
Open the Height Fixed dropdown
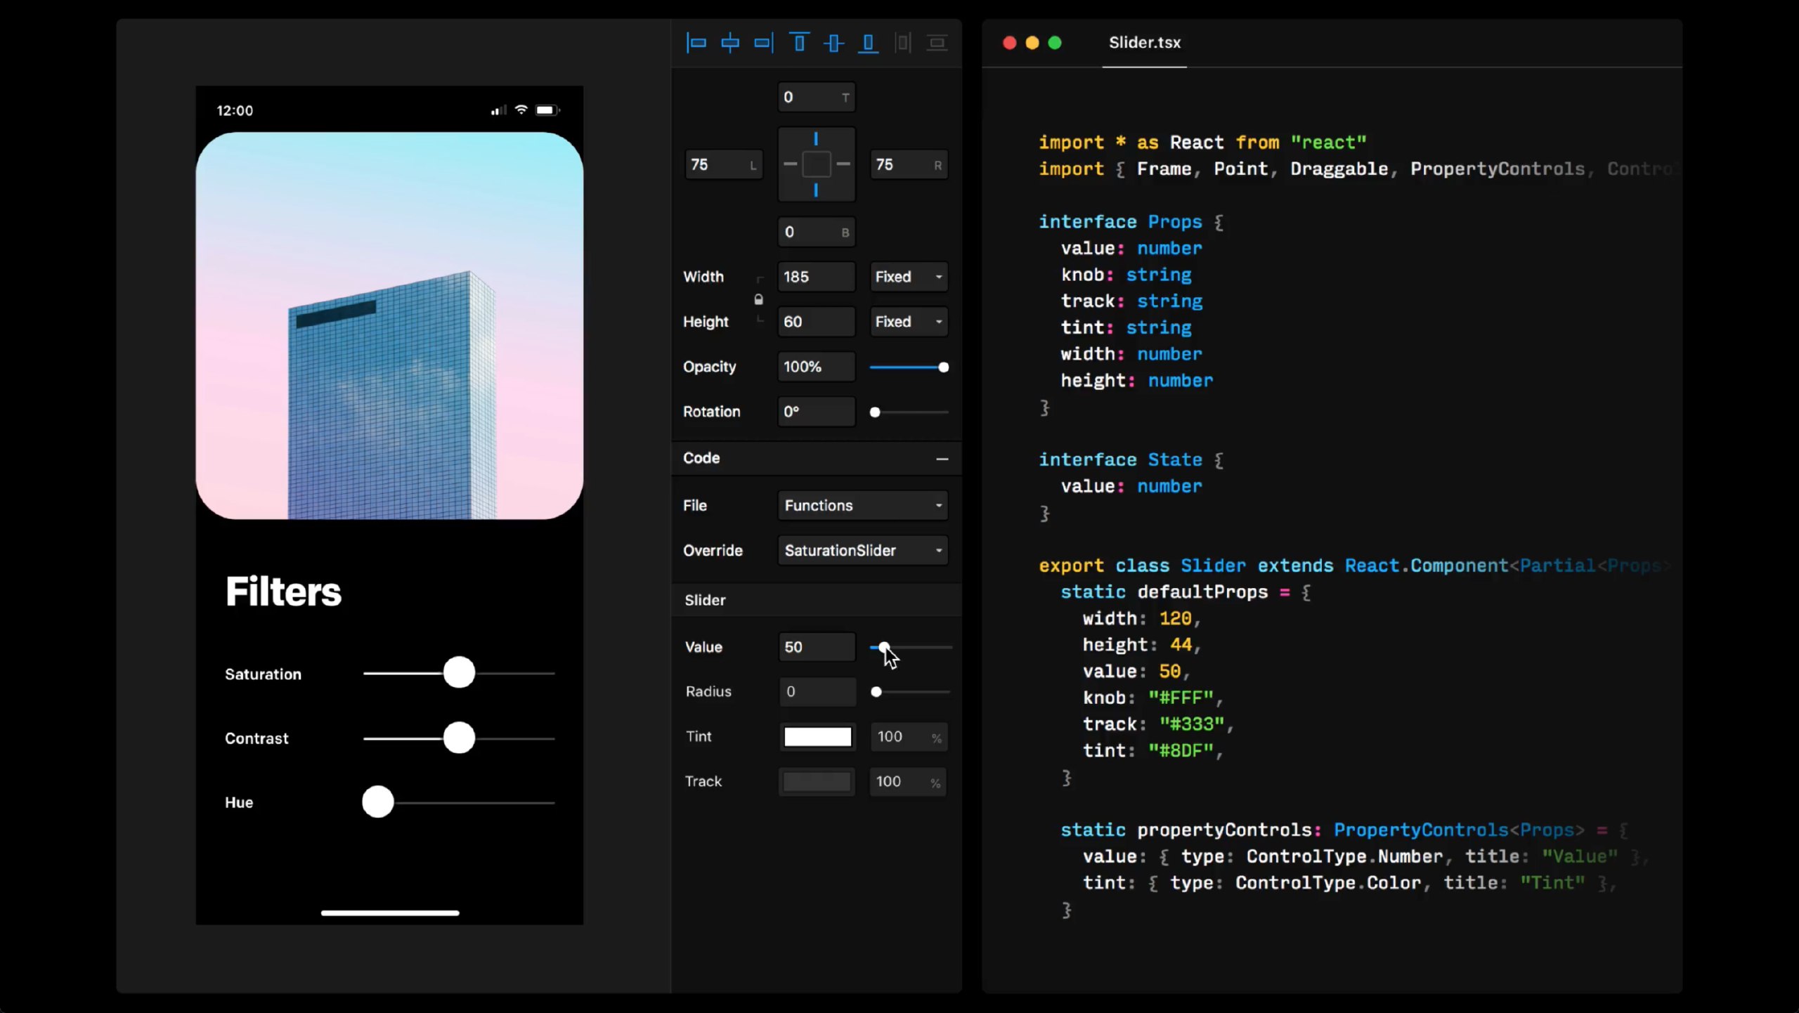[909, 322]
